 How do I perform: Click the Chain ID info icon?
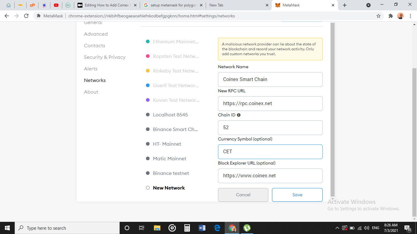(x=239, y=115)
